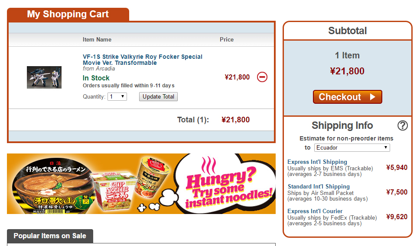The height and width of the screenshot is (246, 420).
Task: Click Update Total button
Action: point(158,96)
